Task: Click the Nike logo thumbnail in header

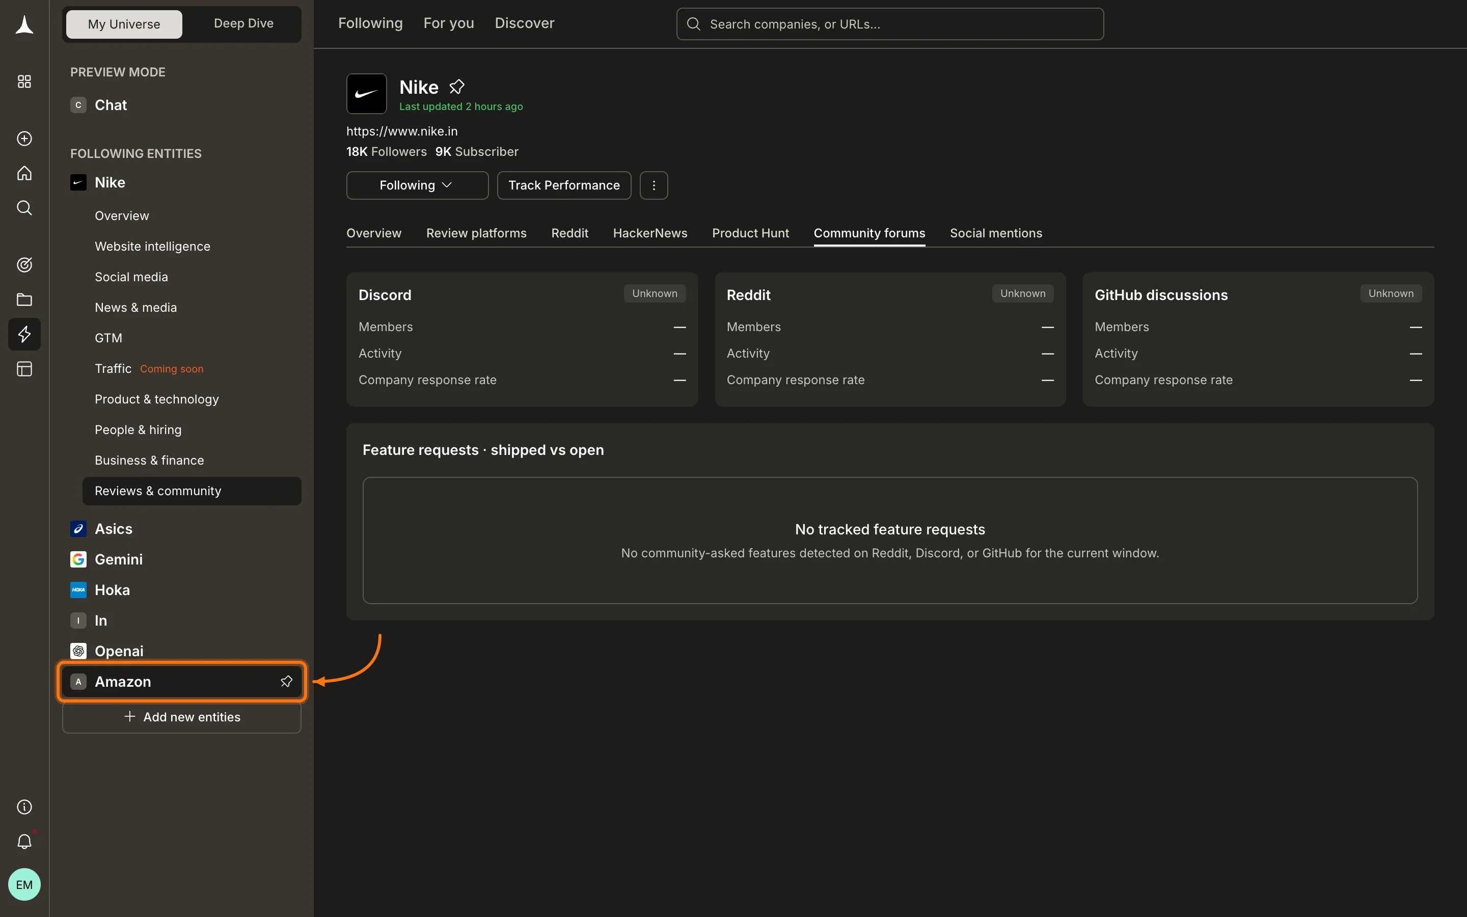Action: click(366, 93)
